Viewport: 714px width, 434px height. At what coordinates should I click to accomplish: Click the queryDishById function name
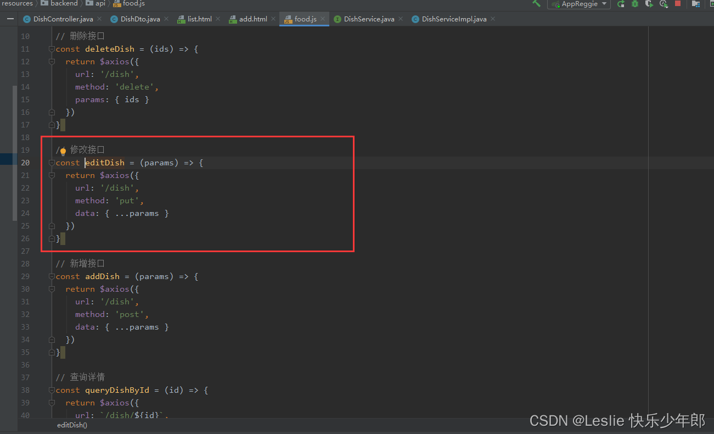(x=117, y=390)
